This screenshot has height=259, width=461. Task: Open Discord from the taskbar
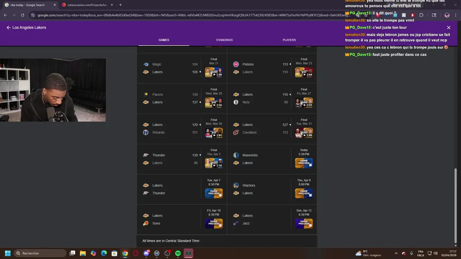point(146,253)
